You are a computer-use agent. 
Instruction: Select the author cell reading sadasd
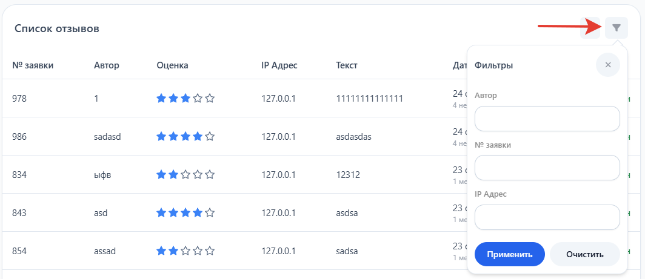pos(108,137)
